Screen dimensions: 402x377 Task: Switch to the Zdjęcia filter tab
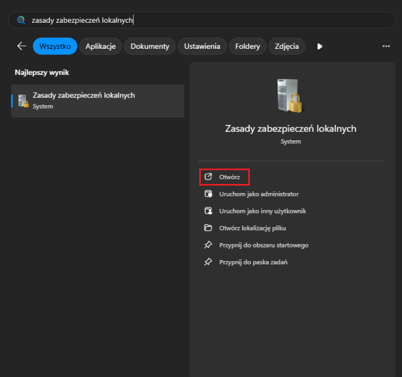click(x=287, y=46)
